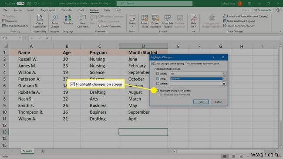Select the Sheet3 tab
The image size is (283, 159).
(27, 151)
